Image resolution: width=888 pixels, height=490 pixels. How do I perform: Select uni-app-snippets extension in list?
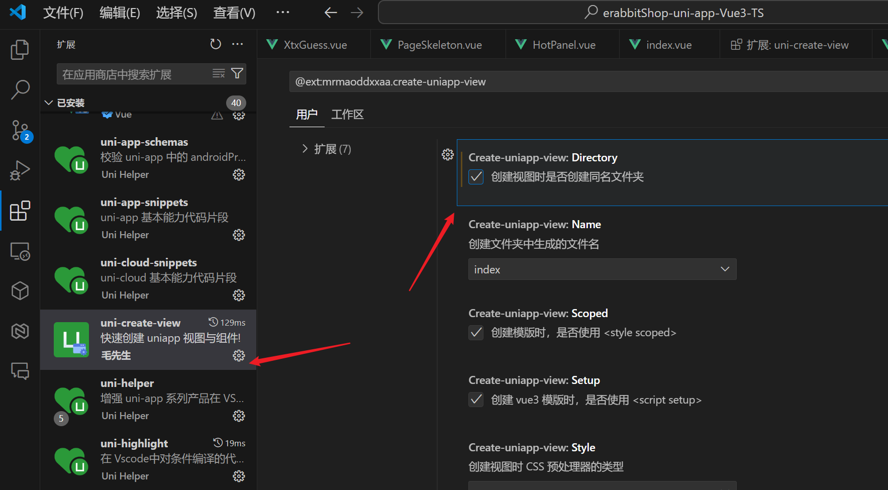[x=148, y=219]
